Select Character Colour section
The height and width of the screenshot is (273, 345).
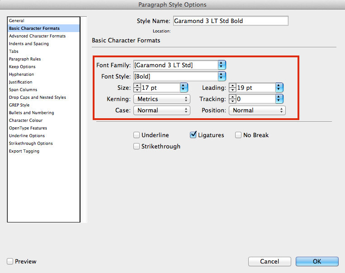click(43, 120)
